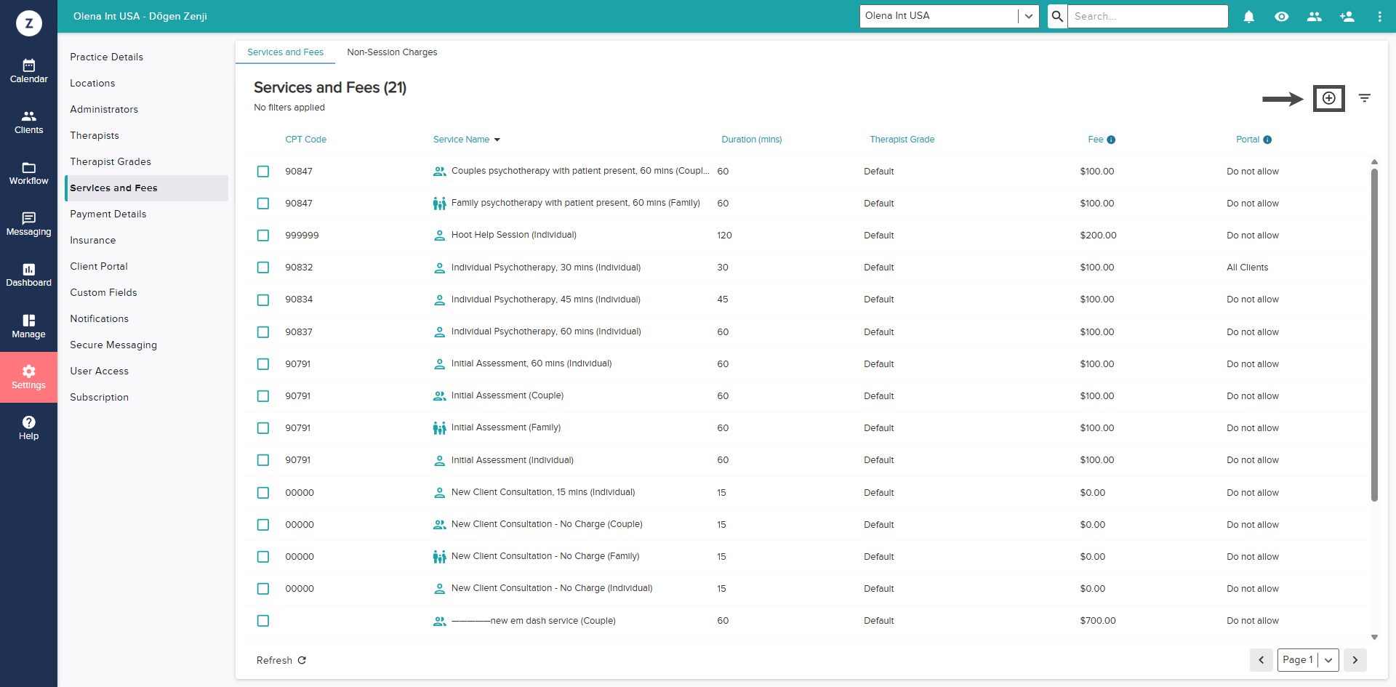
Task: Click the Fee column info icon
Action: pyautogui.click(x=1111, y=140)
